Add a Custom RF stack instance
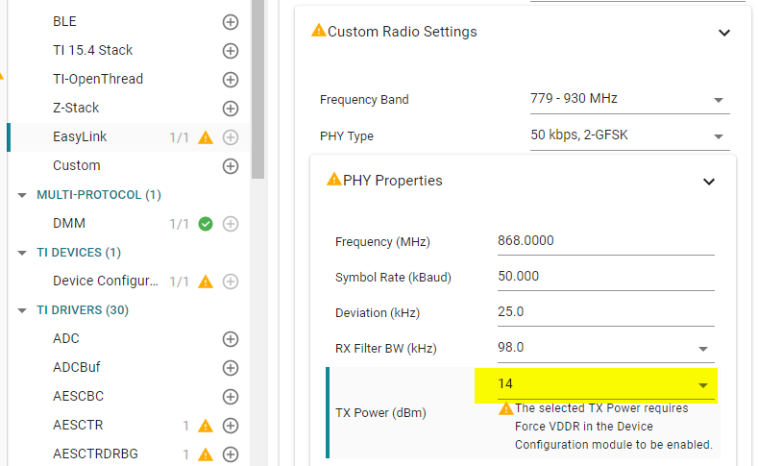This screenshot has width=758, height=466. [231, 165]
